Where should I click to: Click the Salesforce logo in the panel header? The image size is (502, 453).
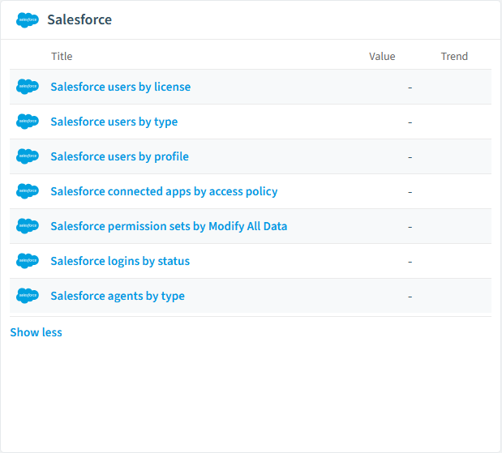coord(28,19)
